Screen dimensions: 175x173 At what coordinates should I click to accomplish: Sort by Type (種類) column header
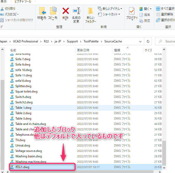tap(117, 50)
